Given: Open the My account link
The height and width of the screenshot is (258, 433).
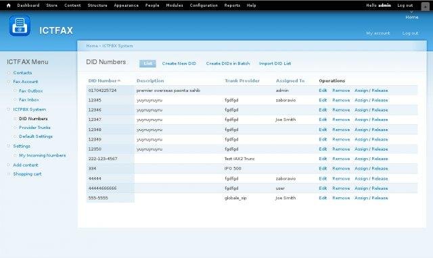Looking at the screenshot, I should tap(378, 33).
